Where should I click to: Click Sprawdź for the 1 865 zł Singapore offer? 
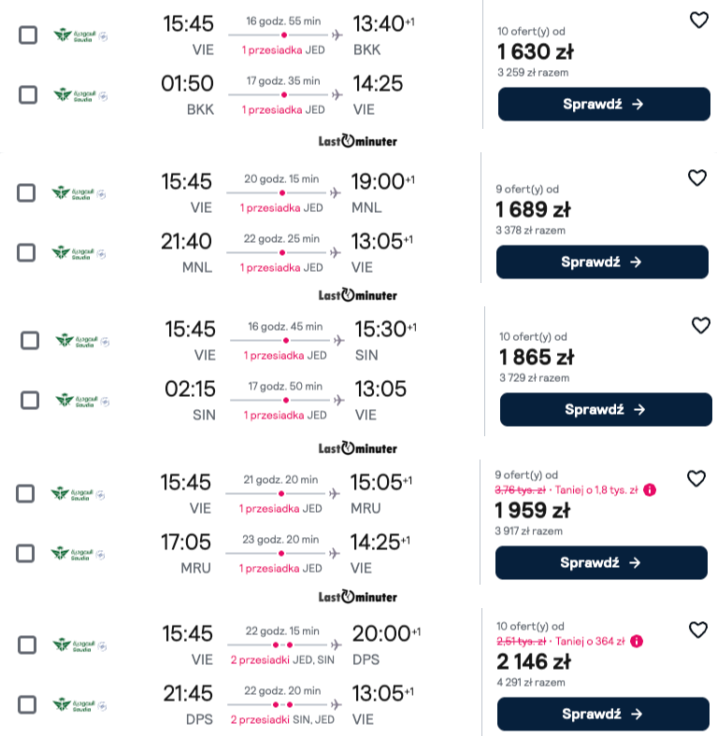tap(606, 410)
